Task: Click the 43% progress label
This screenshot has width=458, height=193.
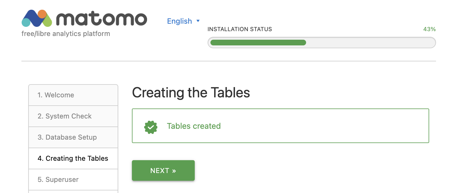Action: [429, 29]
